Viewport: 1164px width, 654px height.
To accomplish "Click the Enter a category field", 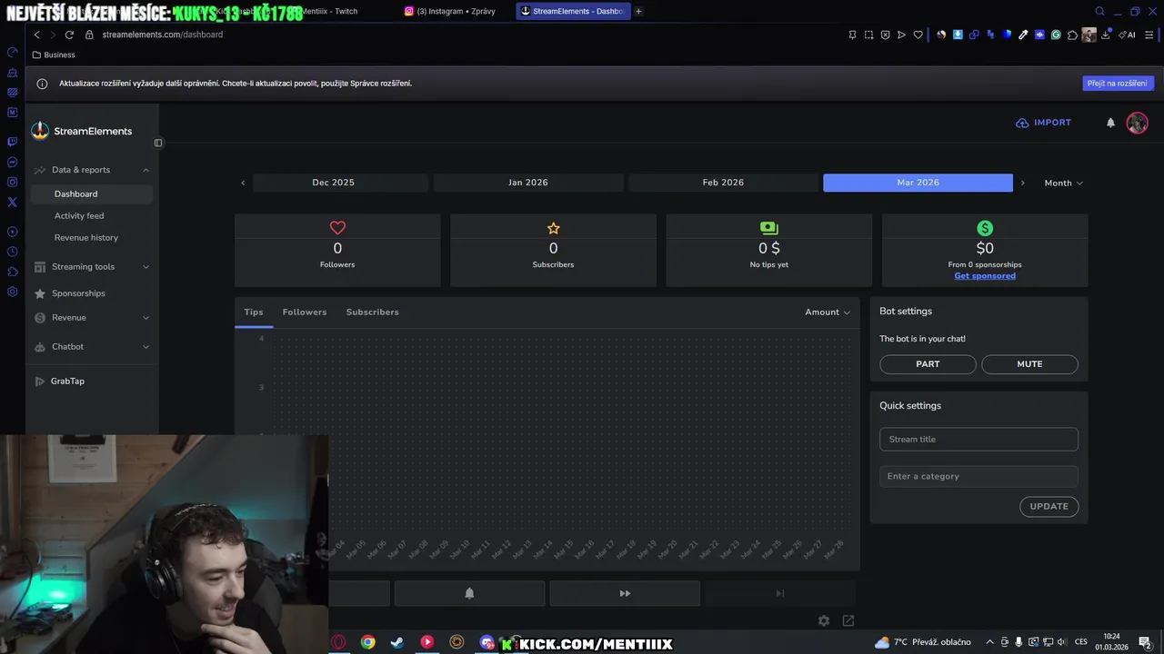I will coord(978,476).
